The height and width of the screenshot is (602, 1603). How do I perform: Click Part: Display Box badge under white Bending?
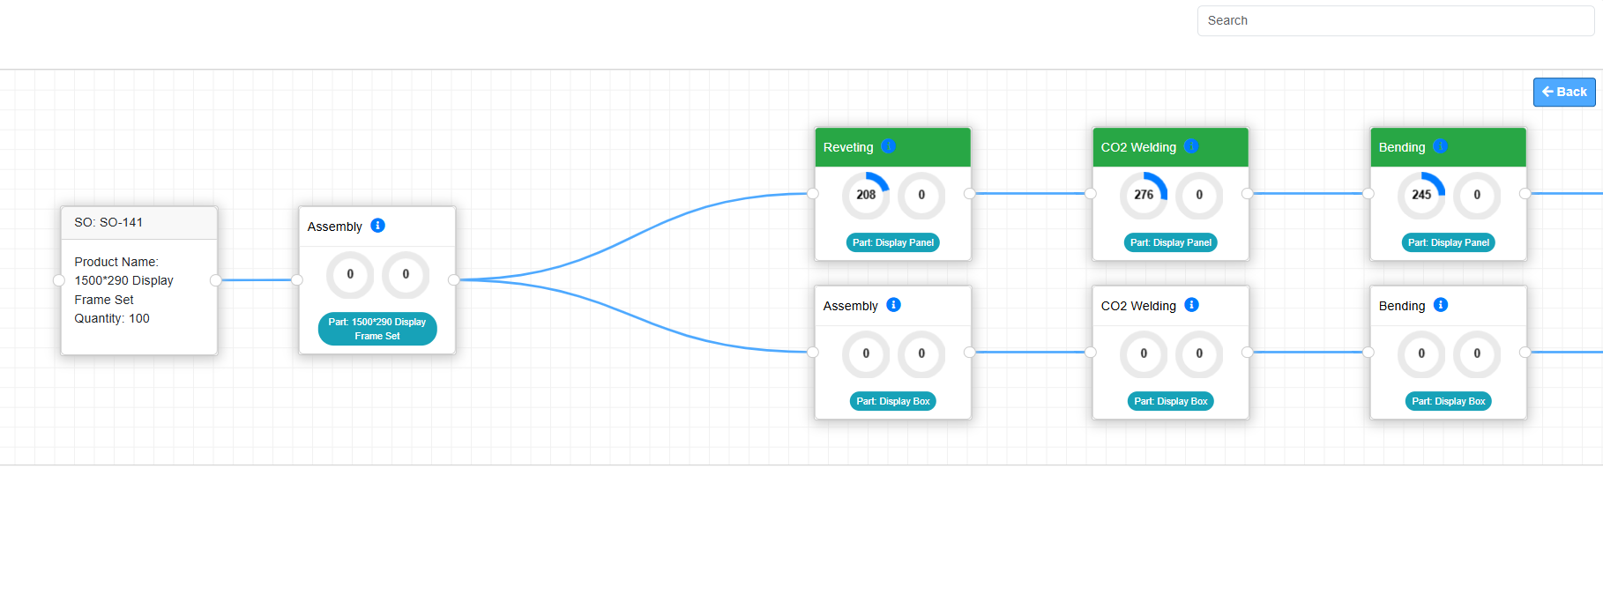point(1448,401)
